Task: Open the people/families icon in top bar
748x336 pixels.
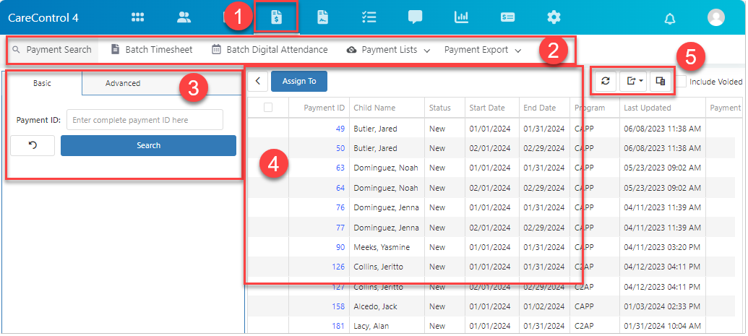Action: pyautogui.click(x=184, y=17)
